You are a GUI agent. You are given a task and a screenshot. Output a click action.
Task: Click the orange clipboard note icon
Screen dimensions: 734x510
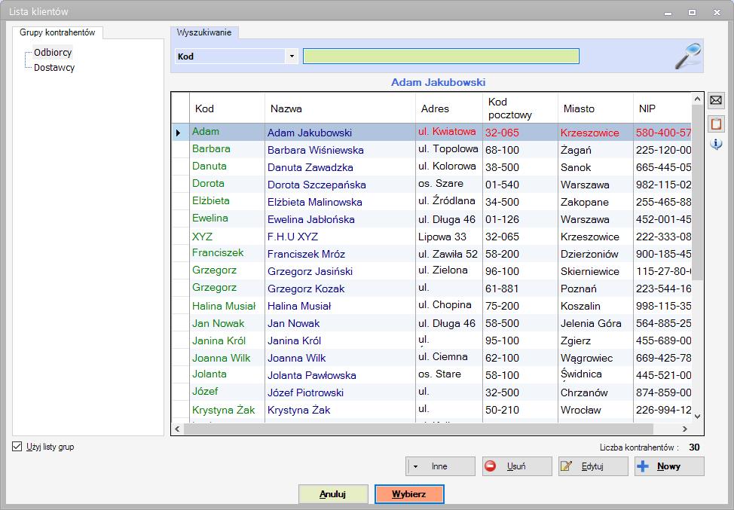point(716,124)
